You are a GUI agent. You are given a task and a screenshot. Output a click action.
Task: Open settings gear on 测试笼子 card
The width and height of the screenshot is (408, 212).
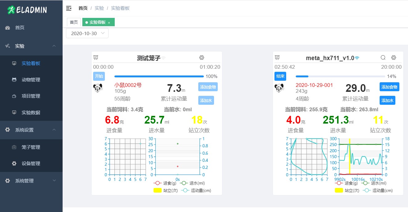202,58
